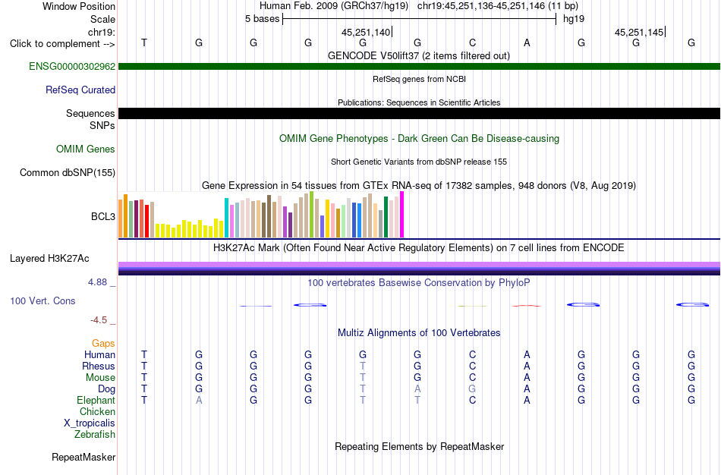The width and height of the screenshot is (721, 475).
Task: Click the magenta bar in GTEx chart
Action: tap(402, 215)
